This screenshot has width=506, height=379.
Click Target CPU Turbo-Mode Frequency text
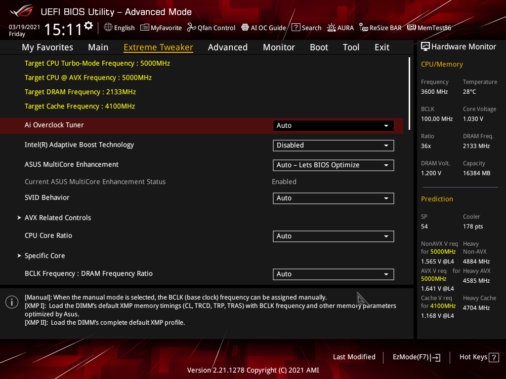point(97,64)
